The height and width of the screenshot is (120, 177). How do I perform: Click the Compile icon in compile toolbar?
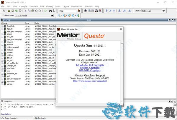click(86, 11)
